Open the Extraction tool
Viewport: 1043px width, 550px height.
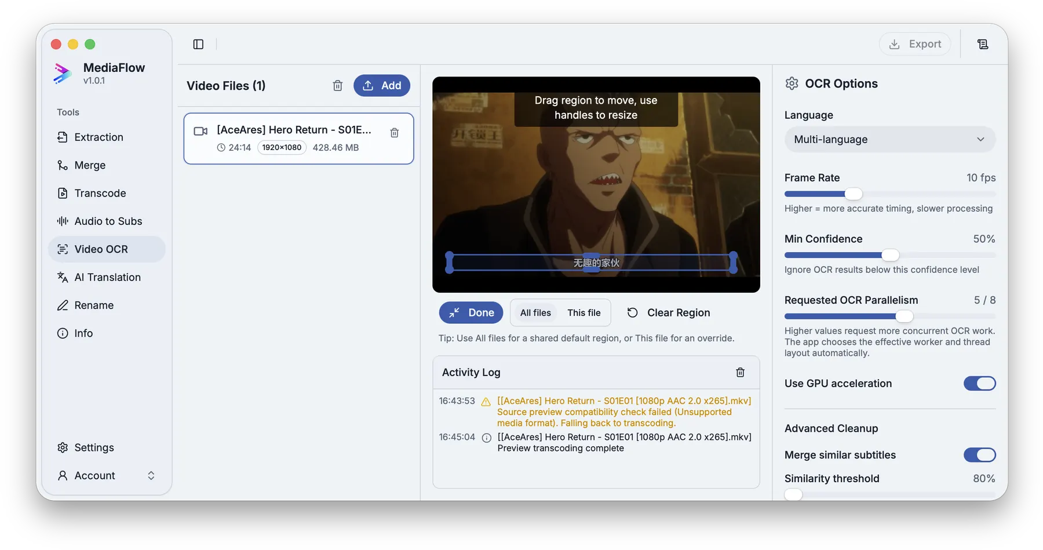pos(107,137)
